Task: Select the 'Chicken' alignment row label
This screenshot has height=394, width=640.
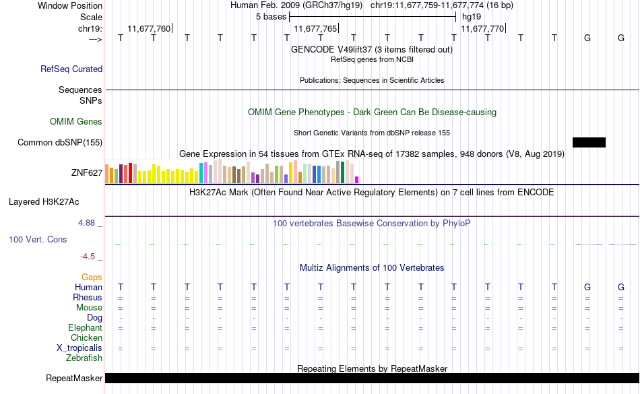Action: point(86,337)
